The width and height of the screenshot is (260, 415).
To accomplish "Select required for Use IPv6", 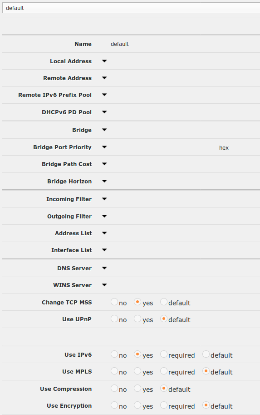I will pyautogui.click(x=164, y=354).
